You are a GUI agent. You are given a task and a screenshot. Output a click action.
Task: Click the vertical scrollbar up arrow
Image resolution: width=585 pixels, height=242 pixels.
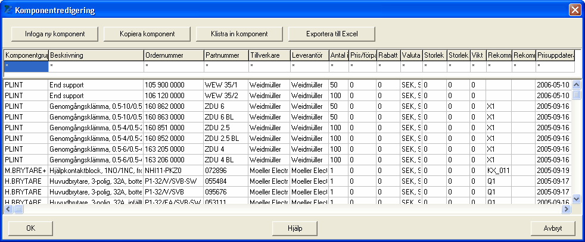click(x=576, y=84)
